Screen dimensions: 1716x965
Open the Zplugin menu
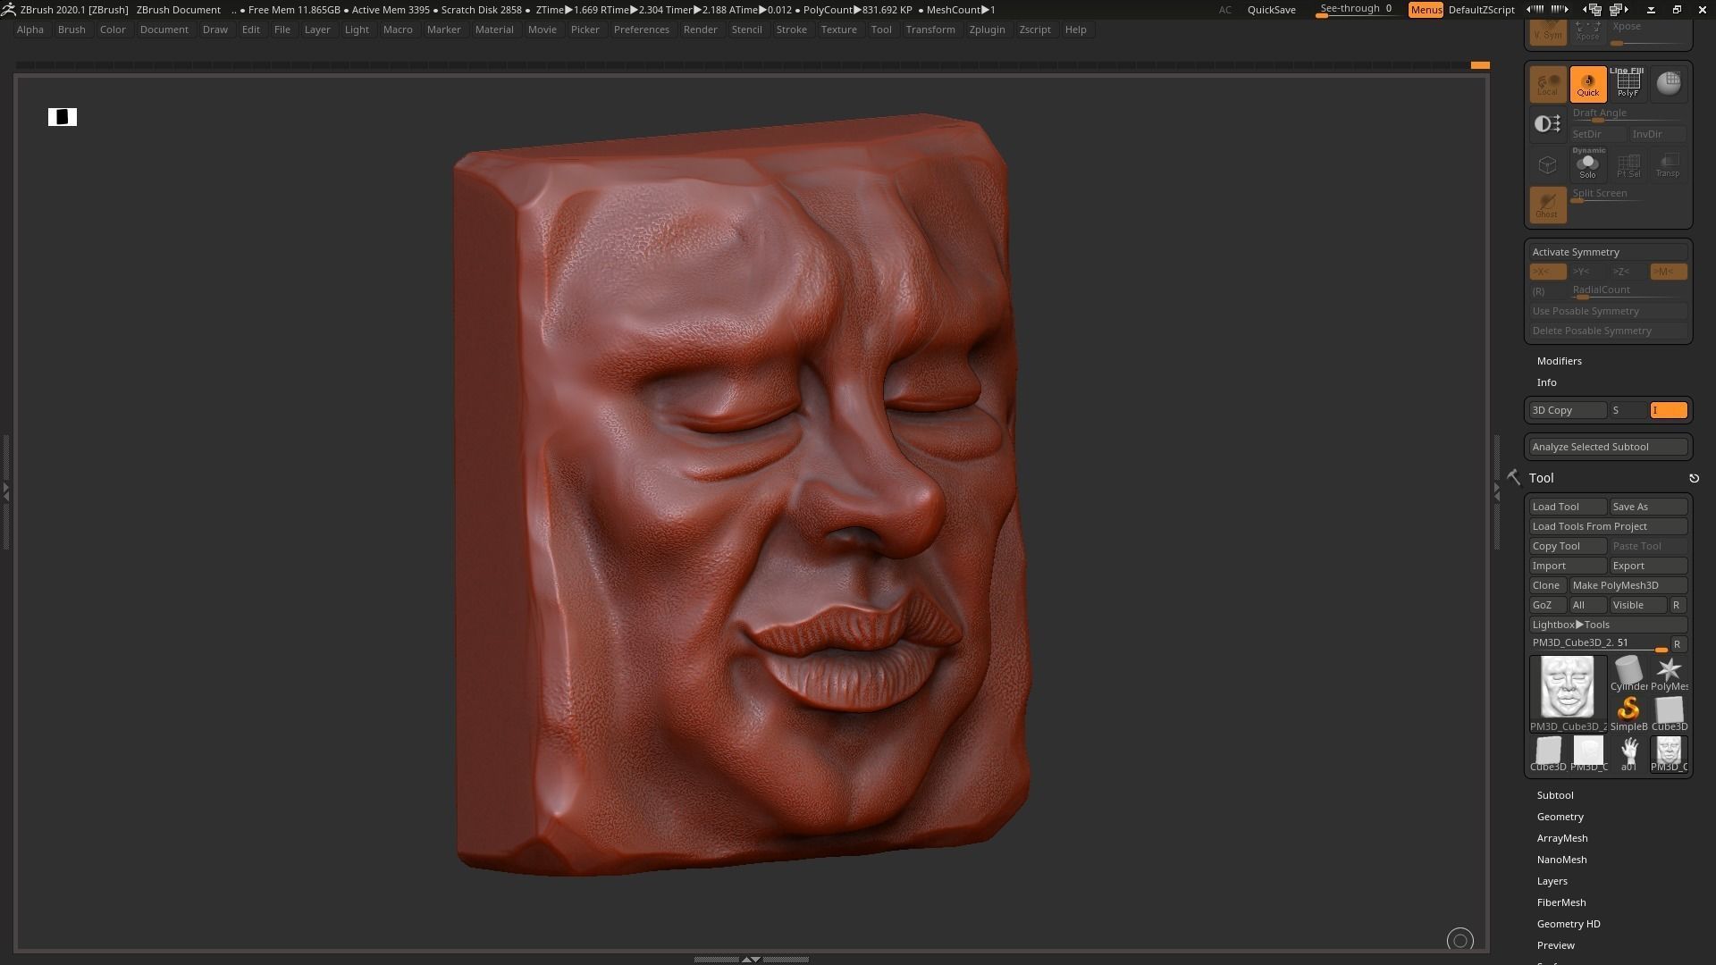point(987,29)
